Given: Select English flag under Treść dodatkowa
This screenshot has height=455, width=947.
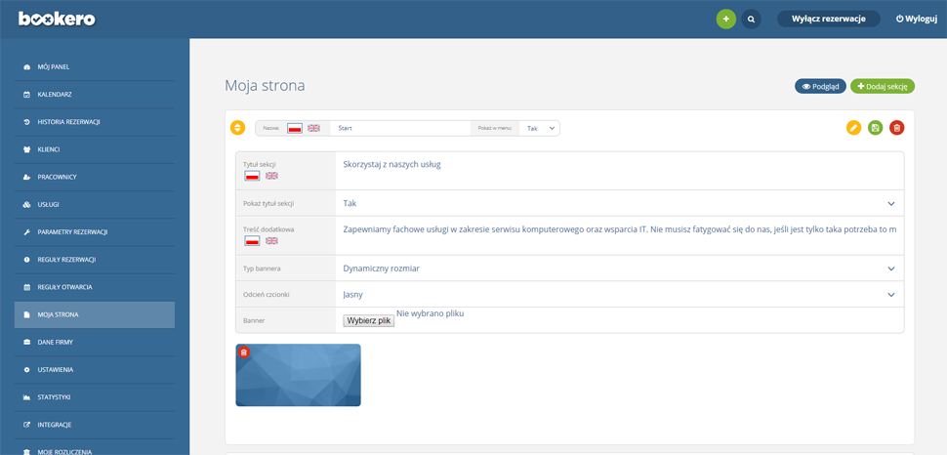Looking at the screenshot, I should click(271, 240).
